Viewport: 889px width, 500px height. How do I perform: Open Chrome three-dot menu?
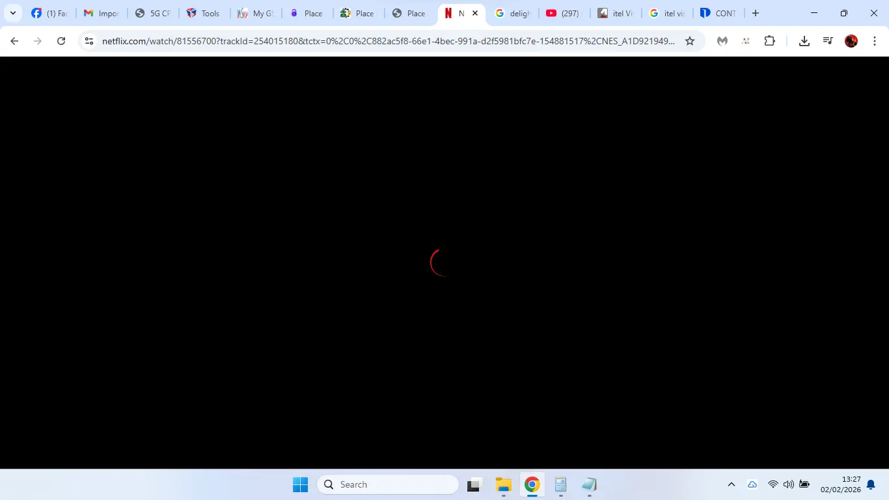click(875, 41)
